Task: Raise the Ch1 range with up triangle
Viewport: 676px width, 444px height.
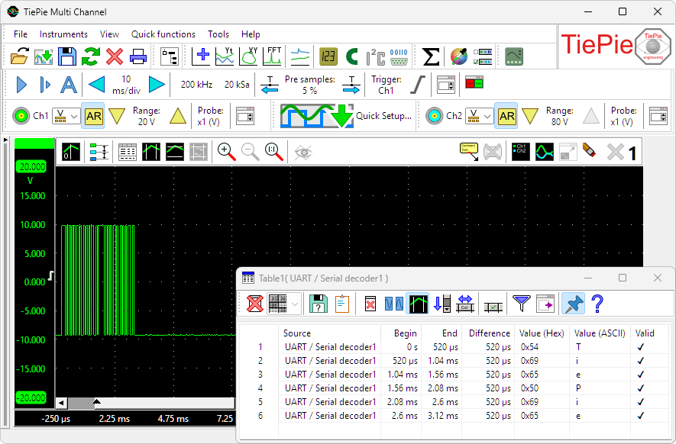Action: 178,116
